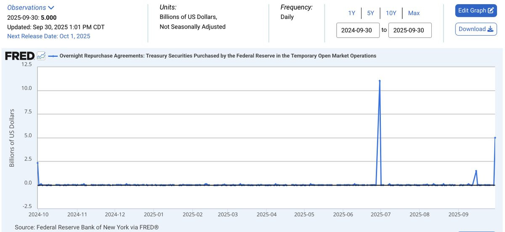505x232 pixels.
Task: Click the blue series legend line marker
Action: click(53, 56)
